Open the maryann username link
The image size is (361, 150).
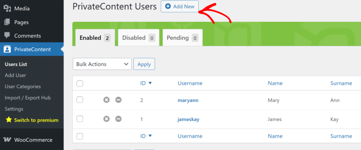[188, 100]
